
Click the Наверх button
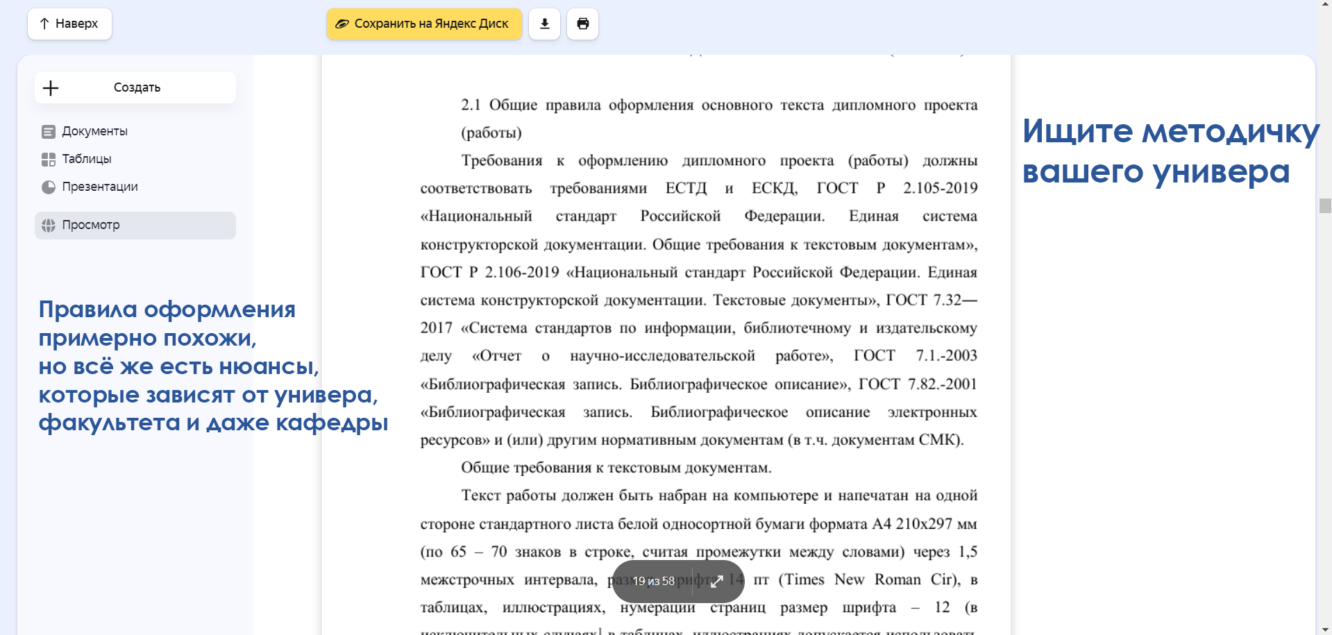[69, 24]
